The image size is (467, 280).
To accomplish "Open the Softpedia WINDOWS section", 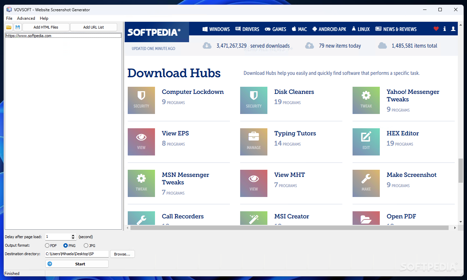I will tap(216, 29).
